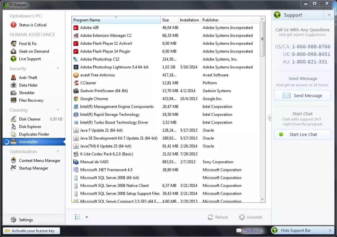Screen dimensions: 337x237
Task: Open the view mode dropdown arrow
Action: [86, 217]
